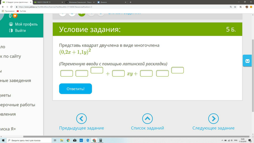Switch to the МБОУ СОШ № 15 tab
The width and height of the screenshot is (254, 143).
(48, 2)
